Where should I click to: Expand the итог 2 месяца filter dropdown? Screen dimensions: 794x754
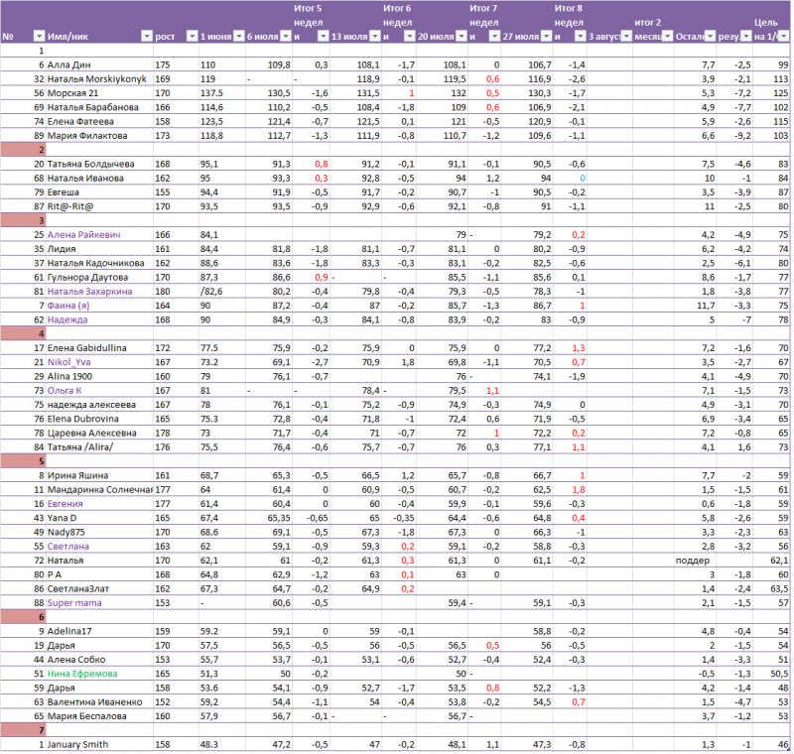coord(666,37)
